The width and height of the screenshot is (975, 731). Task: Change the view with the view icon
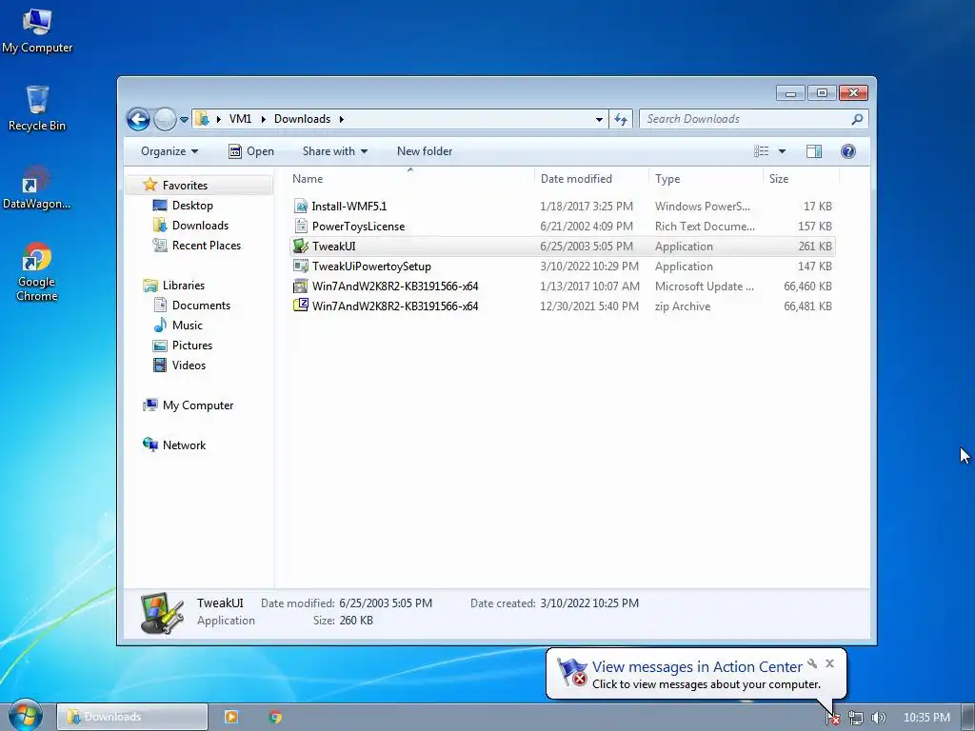(761, 151)
